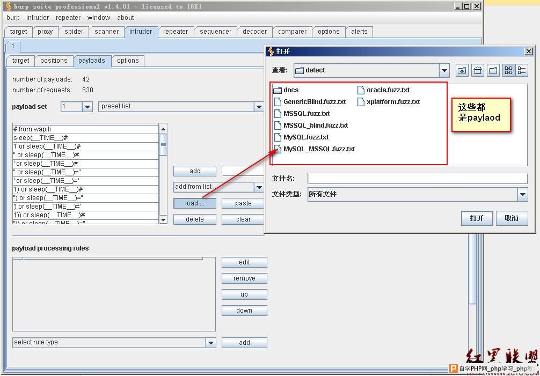Select the docs folder icon
Viewport: 540px width, 376px height.
[278, 90]
